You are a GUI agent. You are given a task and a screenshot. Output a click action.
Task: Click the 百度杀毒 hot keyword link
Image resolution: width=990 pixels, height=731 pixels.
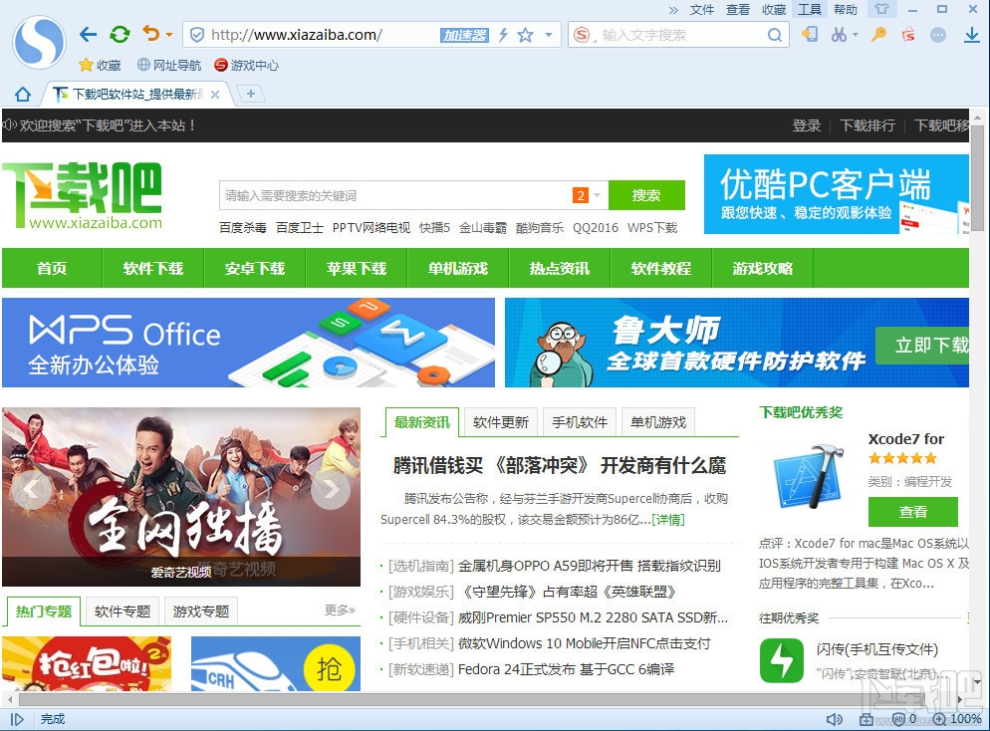pyautogui.click(x=242, y=228)
